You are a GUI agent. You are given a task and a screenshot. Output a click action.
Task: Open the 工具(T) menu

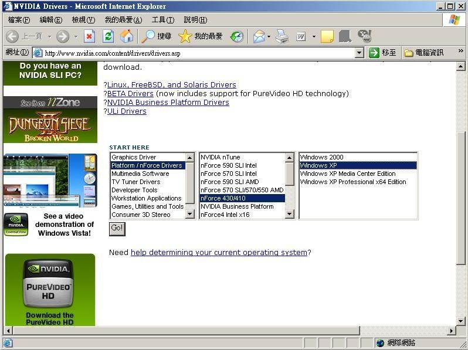(x=162, y=20)
